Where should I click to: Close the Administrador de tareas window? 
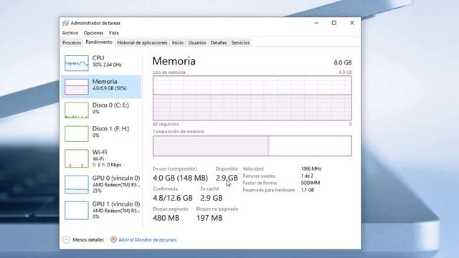[352, 23]
